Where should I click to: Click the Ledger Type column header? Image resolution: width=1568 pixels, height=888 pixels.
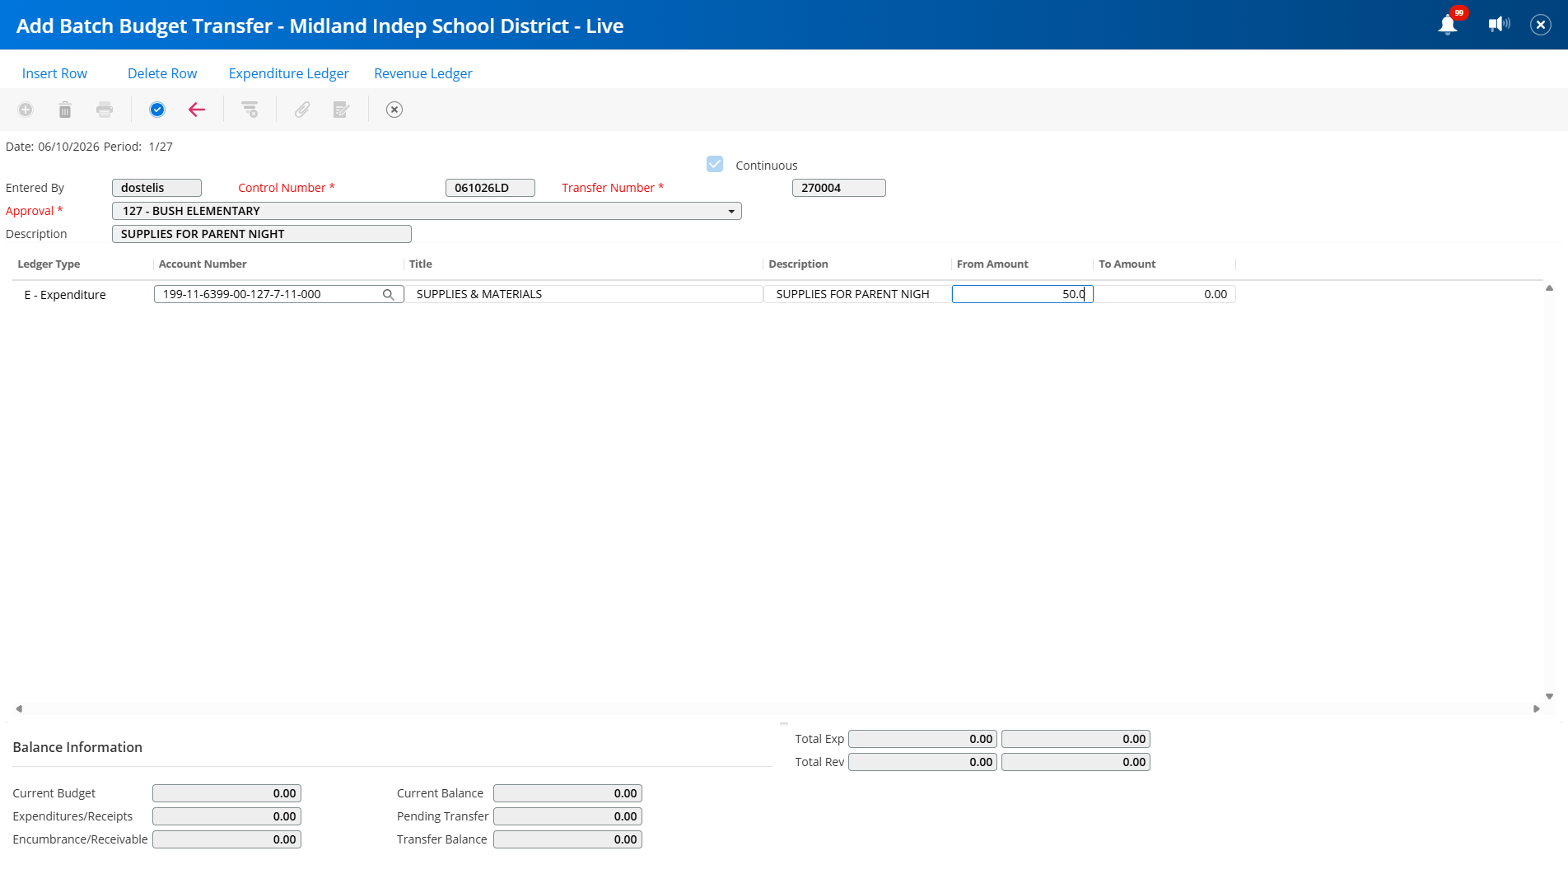[49, 264]
